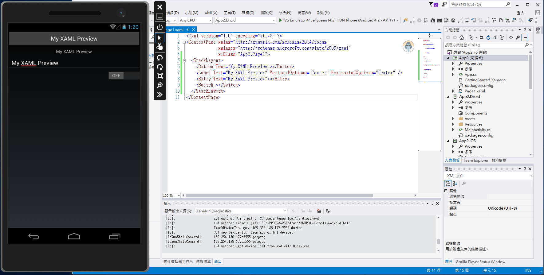
Task: Collapse the 其他 properties category
Action: coord(446,191)
